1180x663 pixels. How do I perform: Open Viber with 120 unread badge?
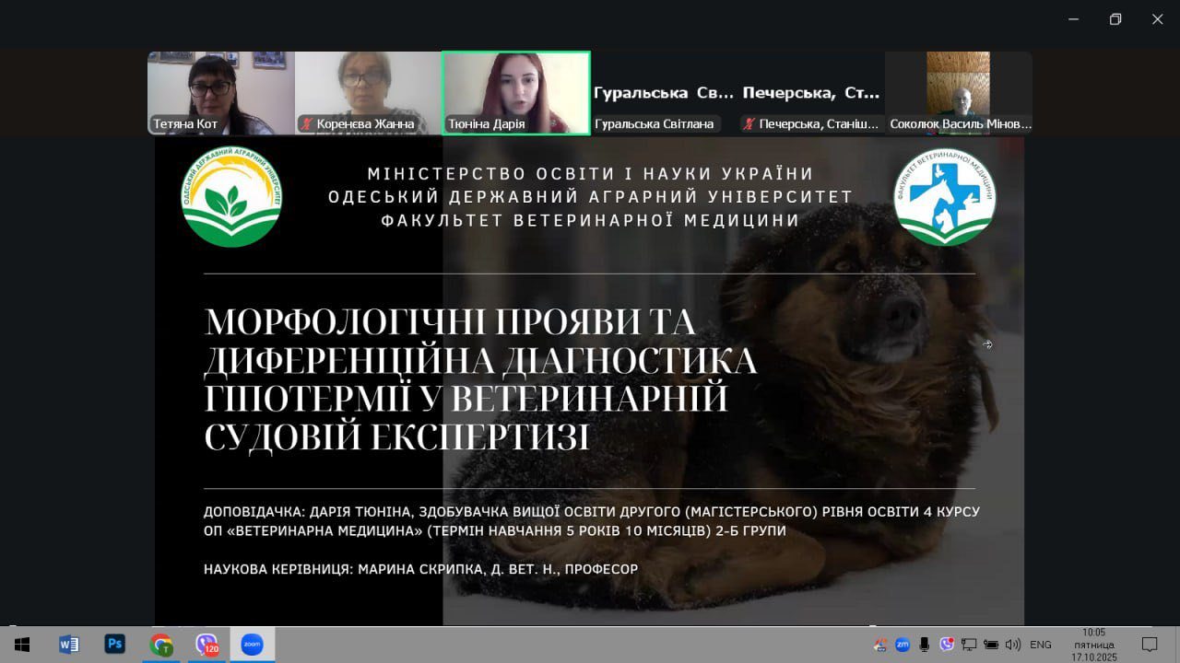[207, 645]
